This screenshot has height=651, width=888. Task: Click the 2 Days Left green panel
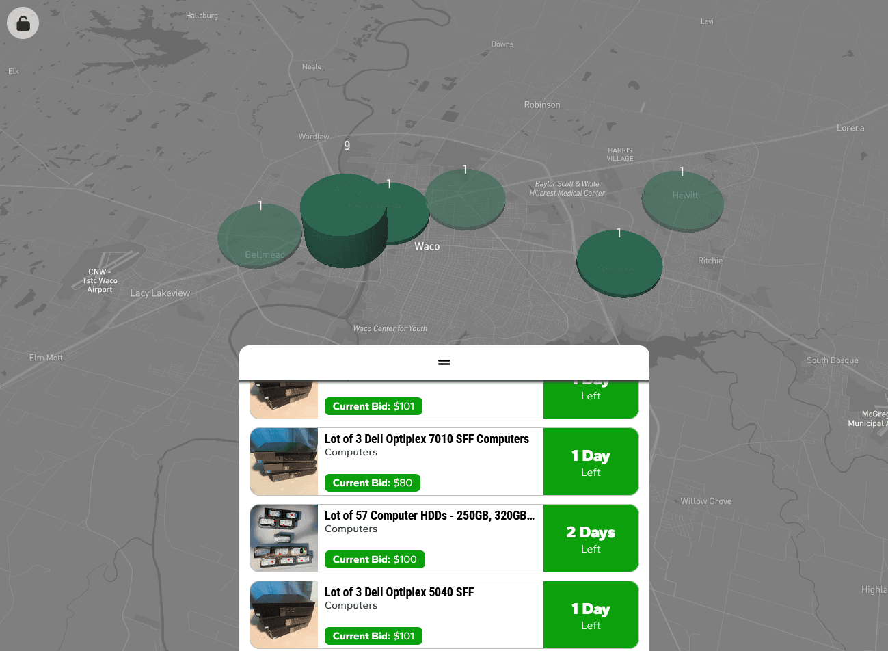[x=591, y=538]
